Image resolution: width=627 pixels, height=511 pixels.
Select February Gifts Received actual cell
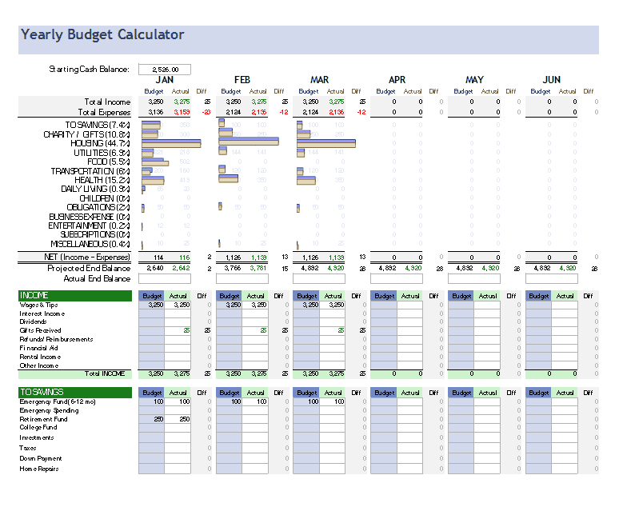(255, 330)
